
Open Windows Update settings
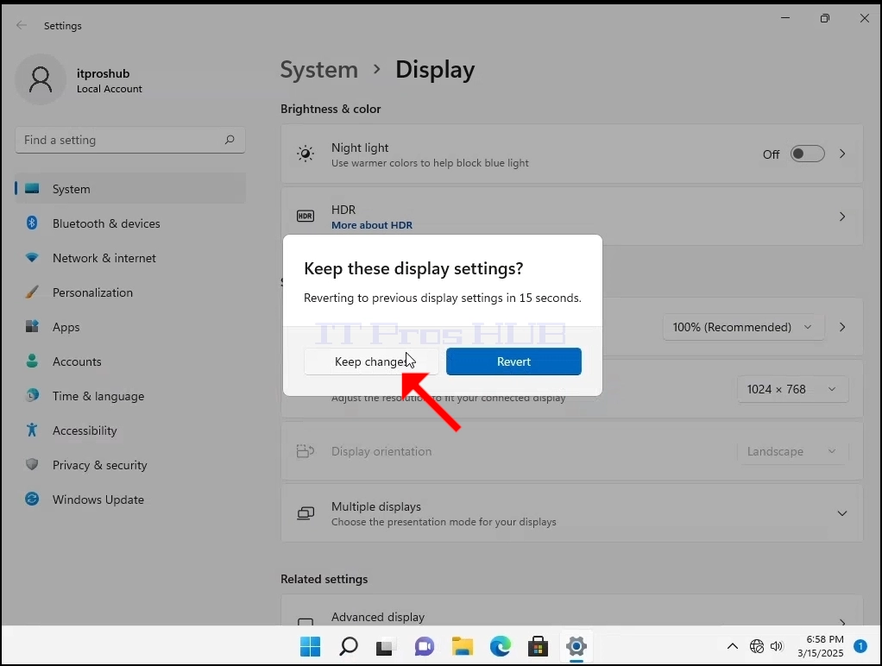click(130, 499)
